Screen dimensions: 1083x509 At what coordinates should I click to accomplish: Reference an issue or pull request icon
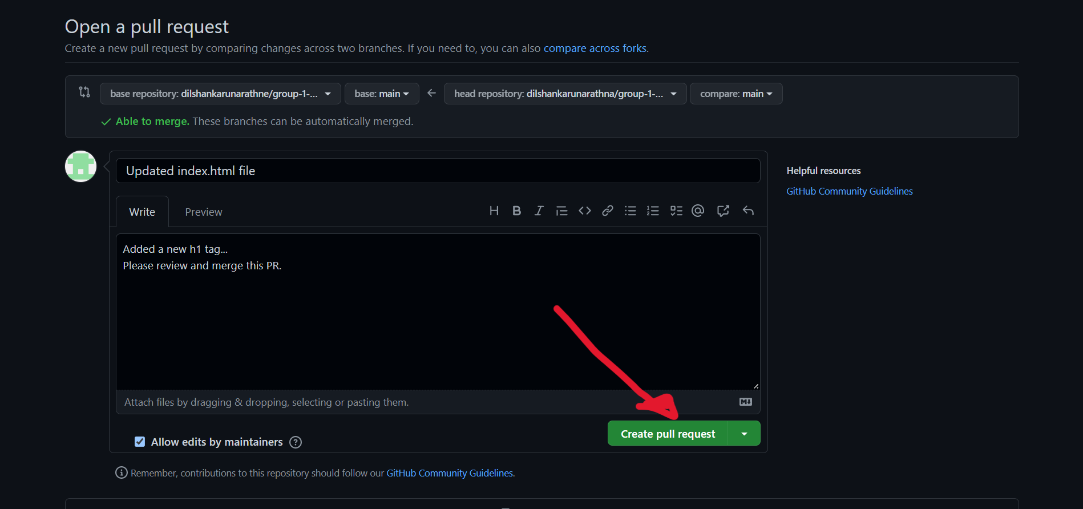click(x=723, y=211)
